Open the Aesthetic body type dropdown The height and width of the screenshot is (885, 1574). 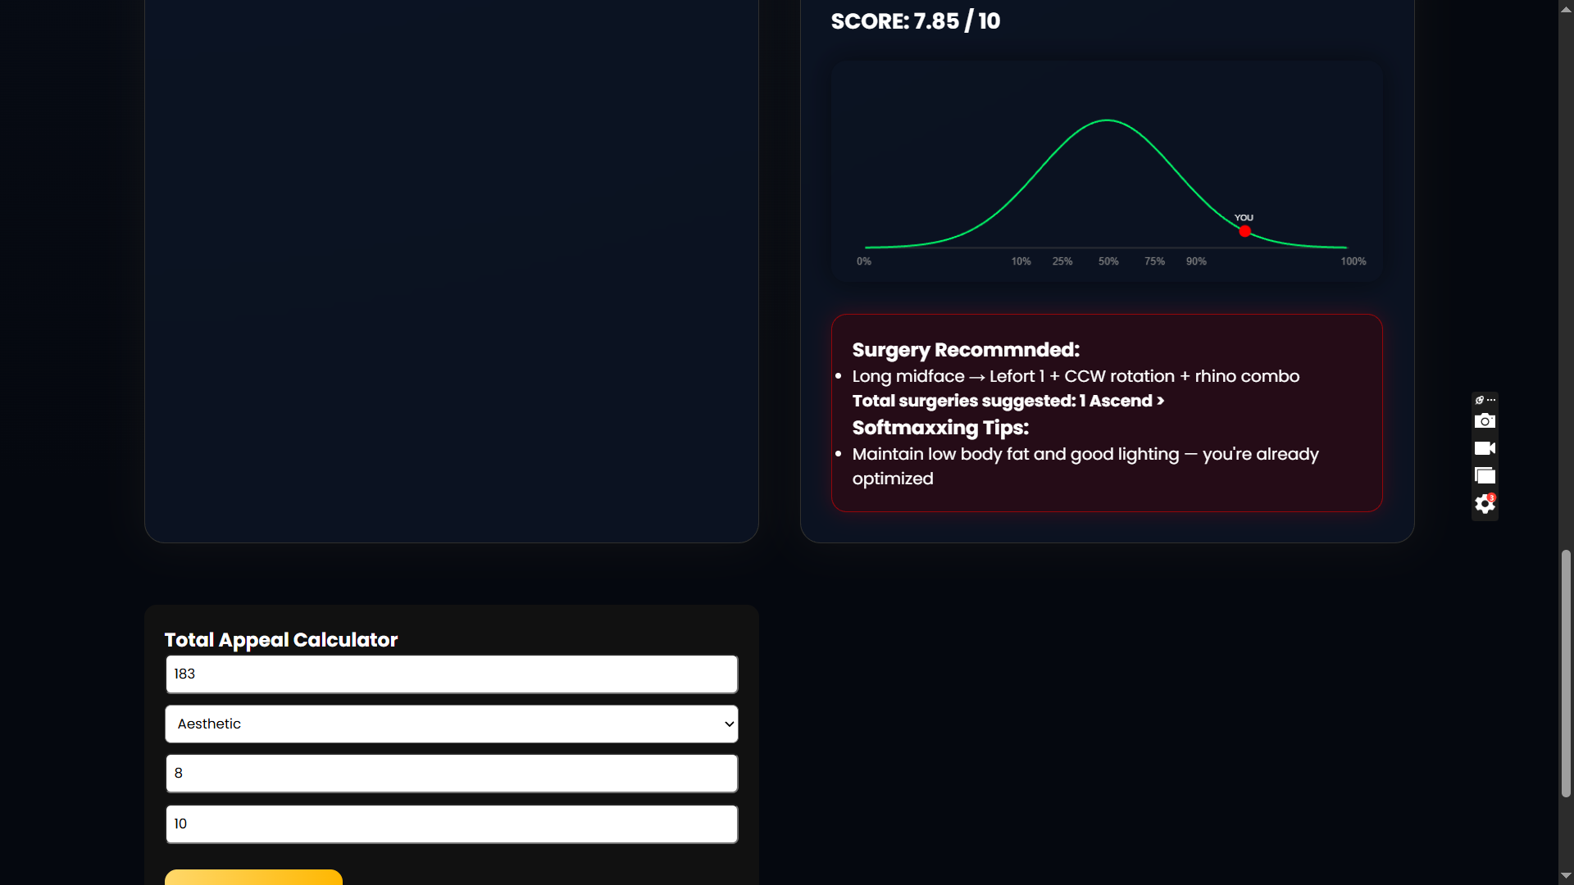pyautogui.click(x=451, y=724)
